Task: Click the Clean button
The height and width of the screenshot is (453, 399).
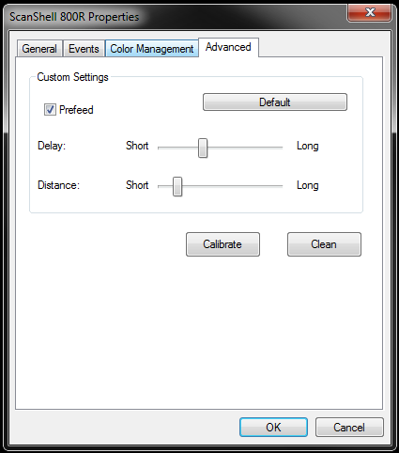Action: pos(324,244)
